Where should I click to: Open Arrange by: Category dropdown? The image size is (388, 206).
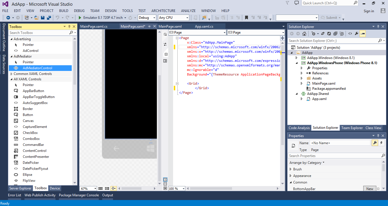(307, 163)
